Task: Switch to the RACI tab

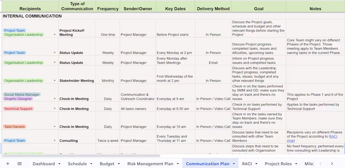Action: (x=247, y=164)
